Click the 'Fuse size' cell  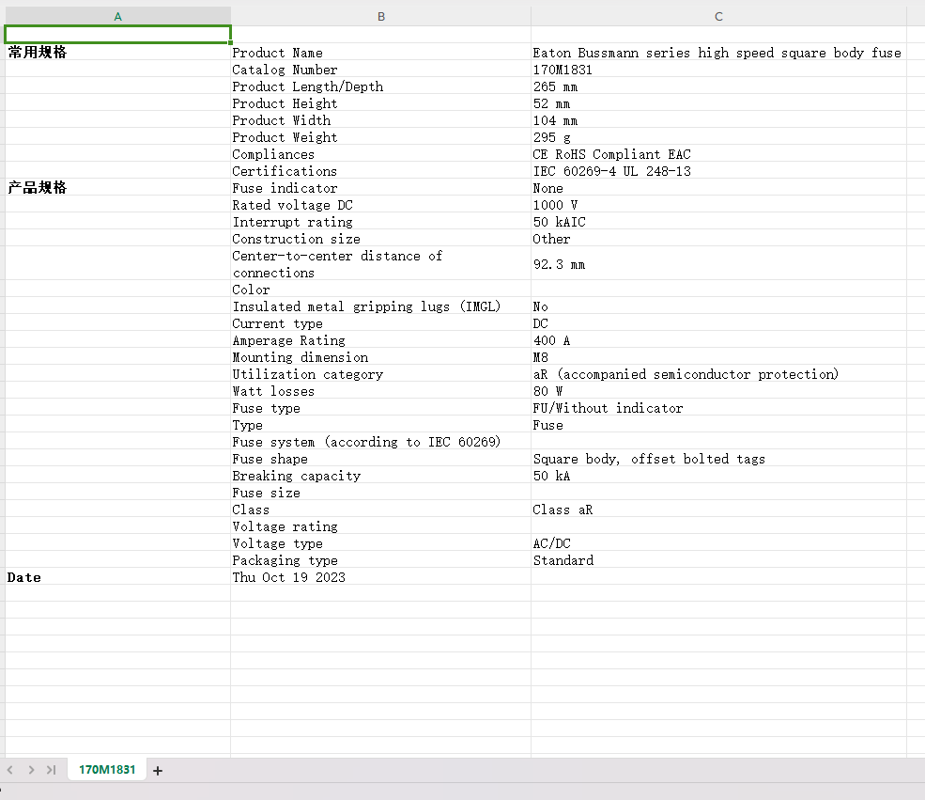[x=381, y=493]
